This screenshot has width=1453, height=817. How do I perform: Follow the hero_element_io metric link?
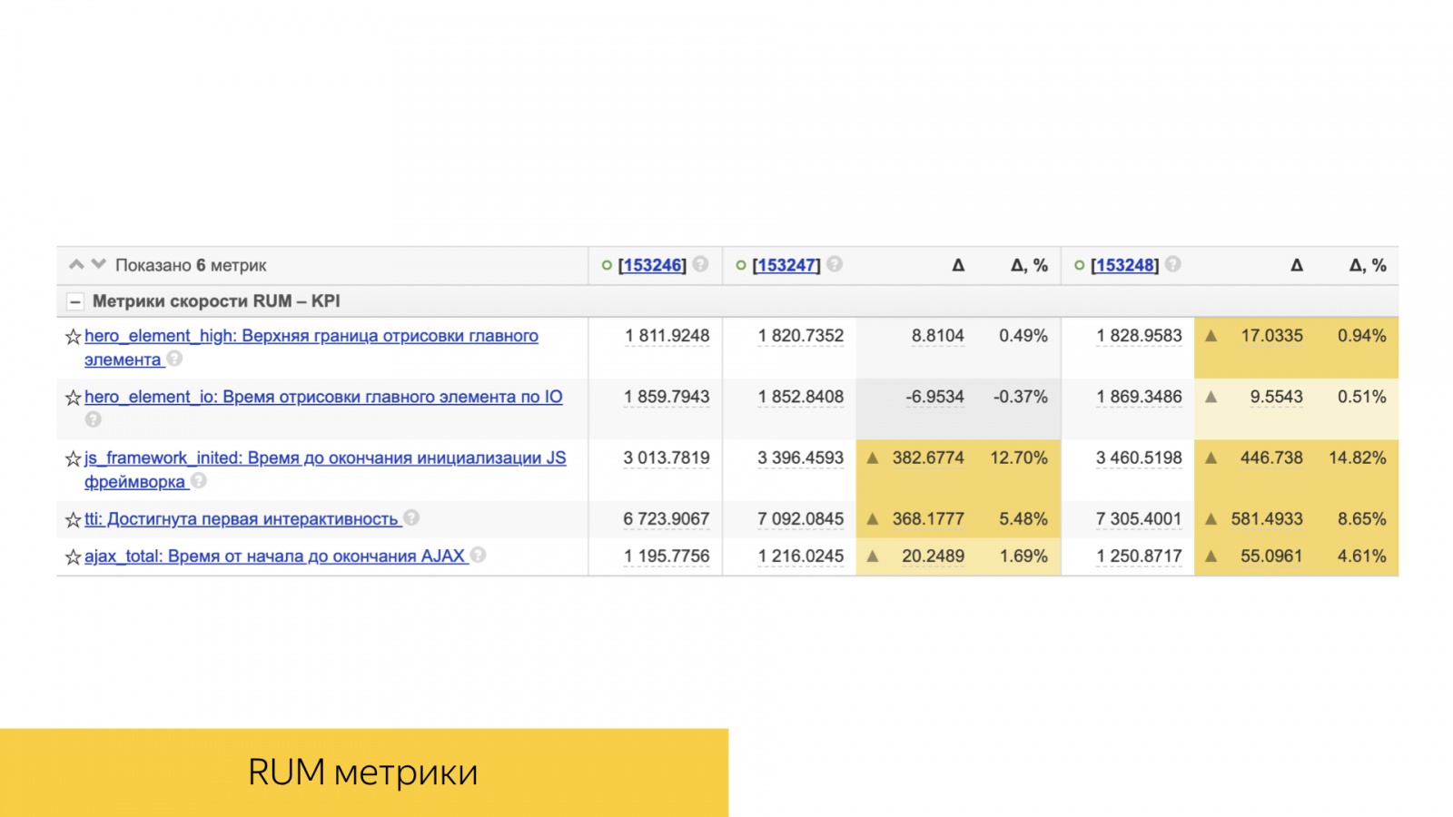(322, 397)
